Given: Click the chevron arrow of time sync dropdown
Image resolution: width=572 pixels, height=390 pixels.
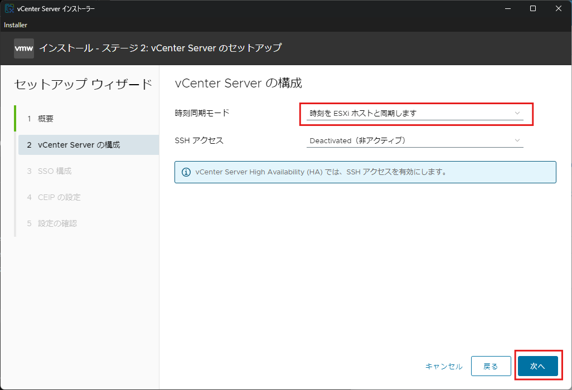Looking at the screenshot, I should pos(517,113).
